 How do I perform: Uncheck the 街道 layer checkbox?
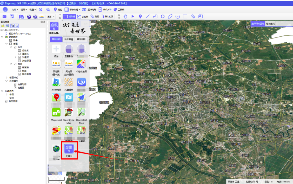10,44
